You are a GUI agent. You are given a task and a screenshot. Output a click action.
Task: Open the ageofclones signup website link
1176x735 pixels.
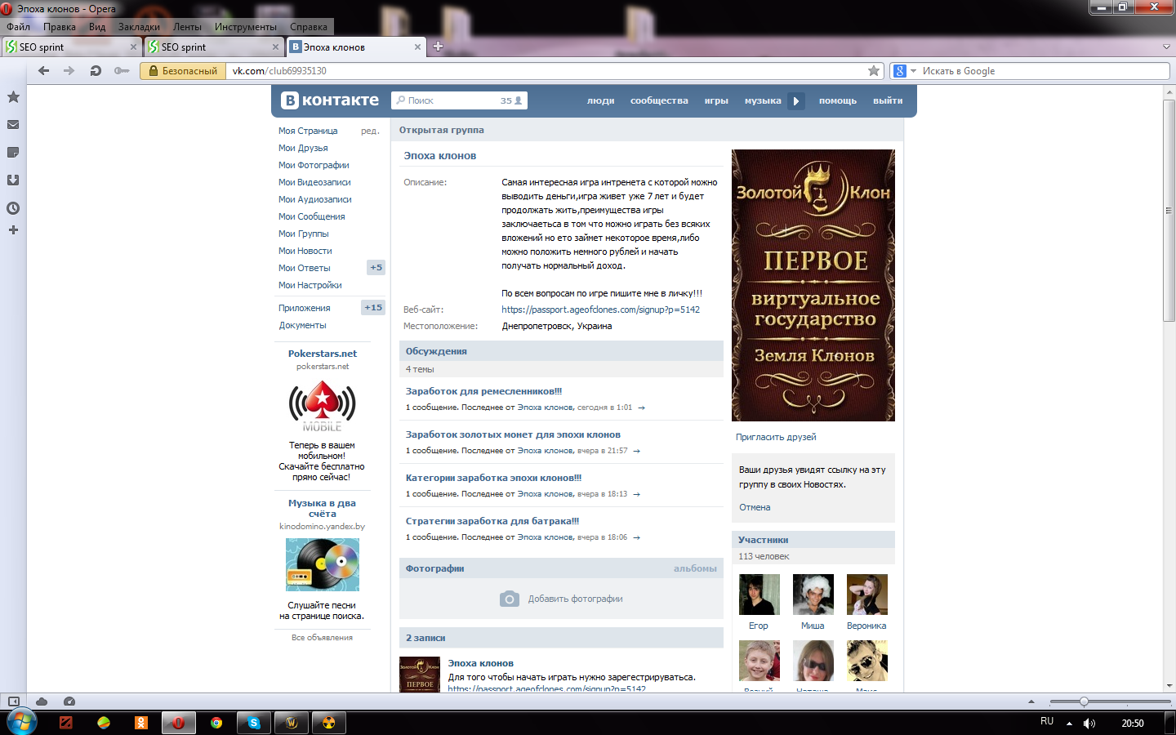600,310
